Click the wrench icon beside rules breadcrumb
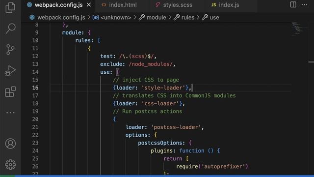The height and width of the screenshot is (177, 314). click(177, 18)
